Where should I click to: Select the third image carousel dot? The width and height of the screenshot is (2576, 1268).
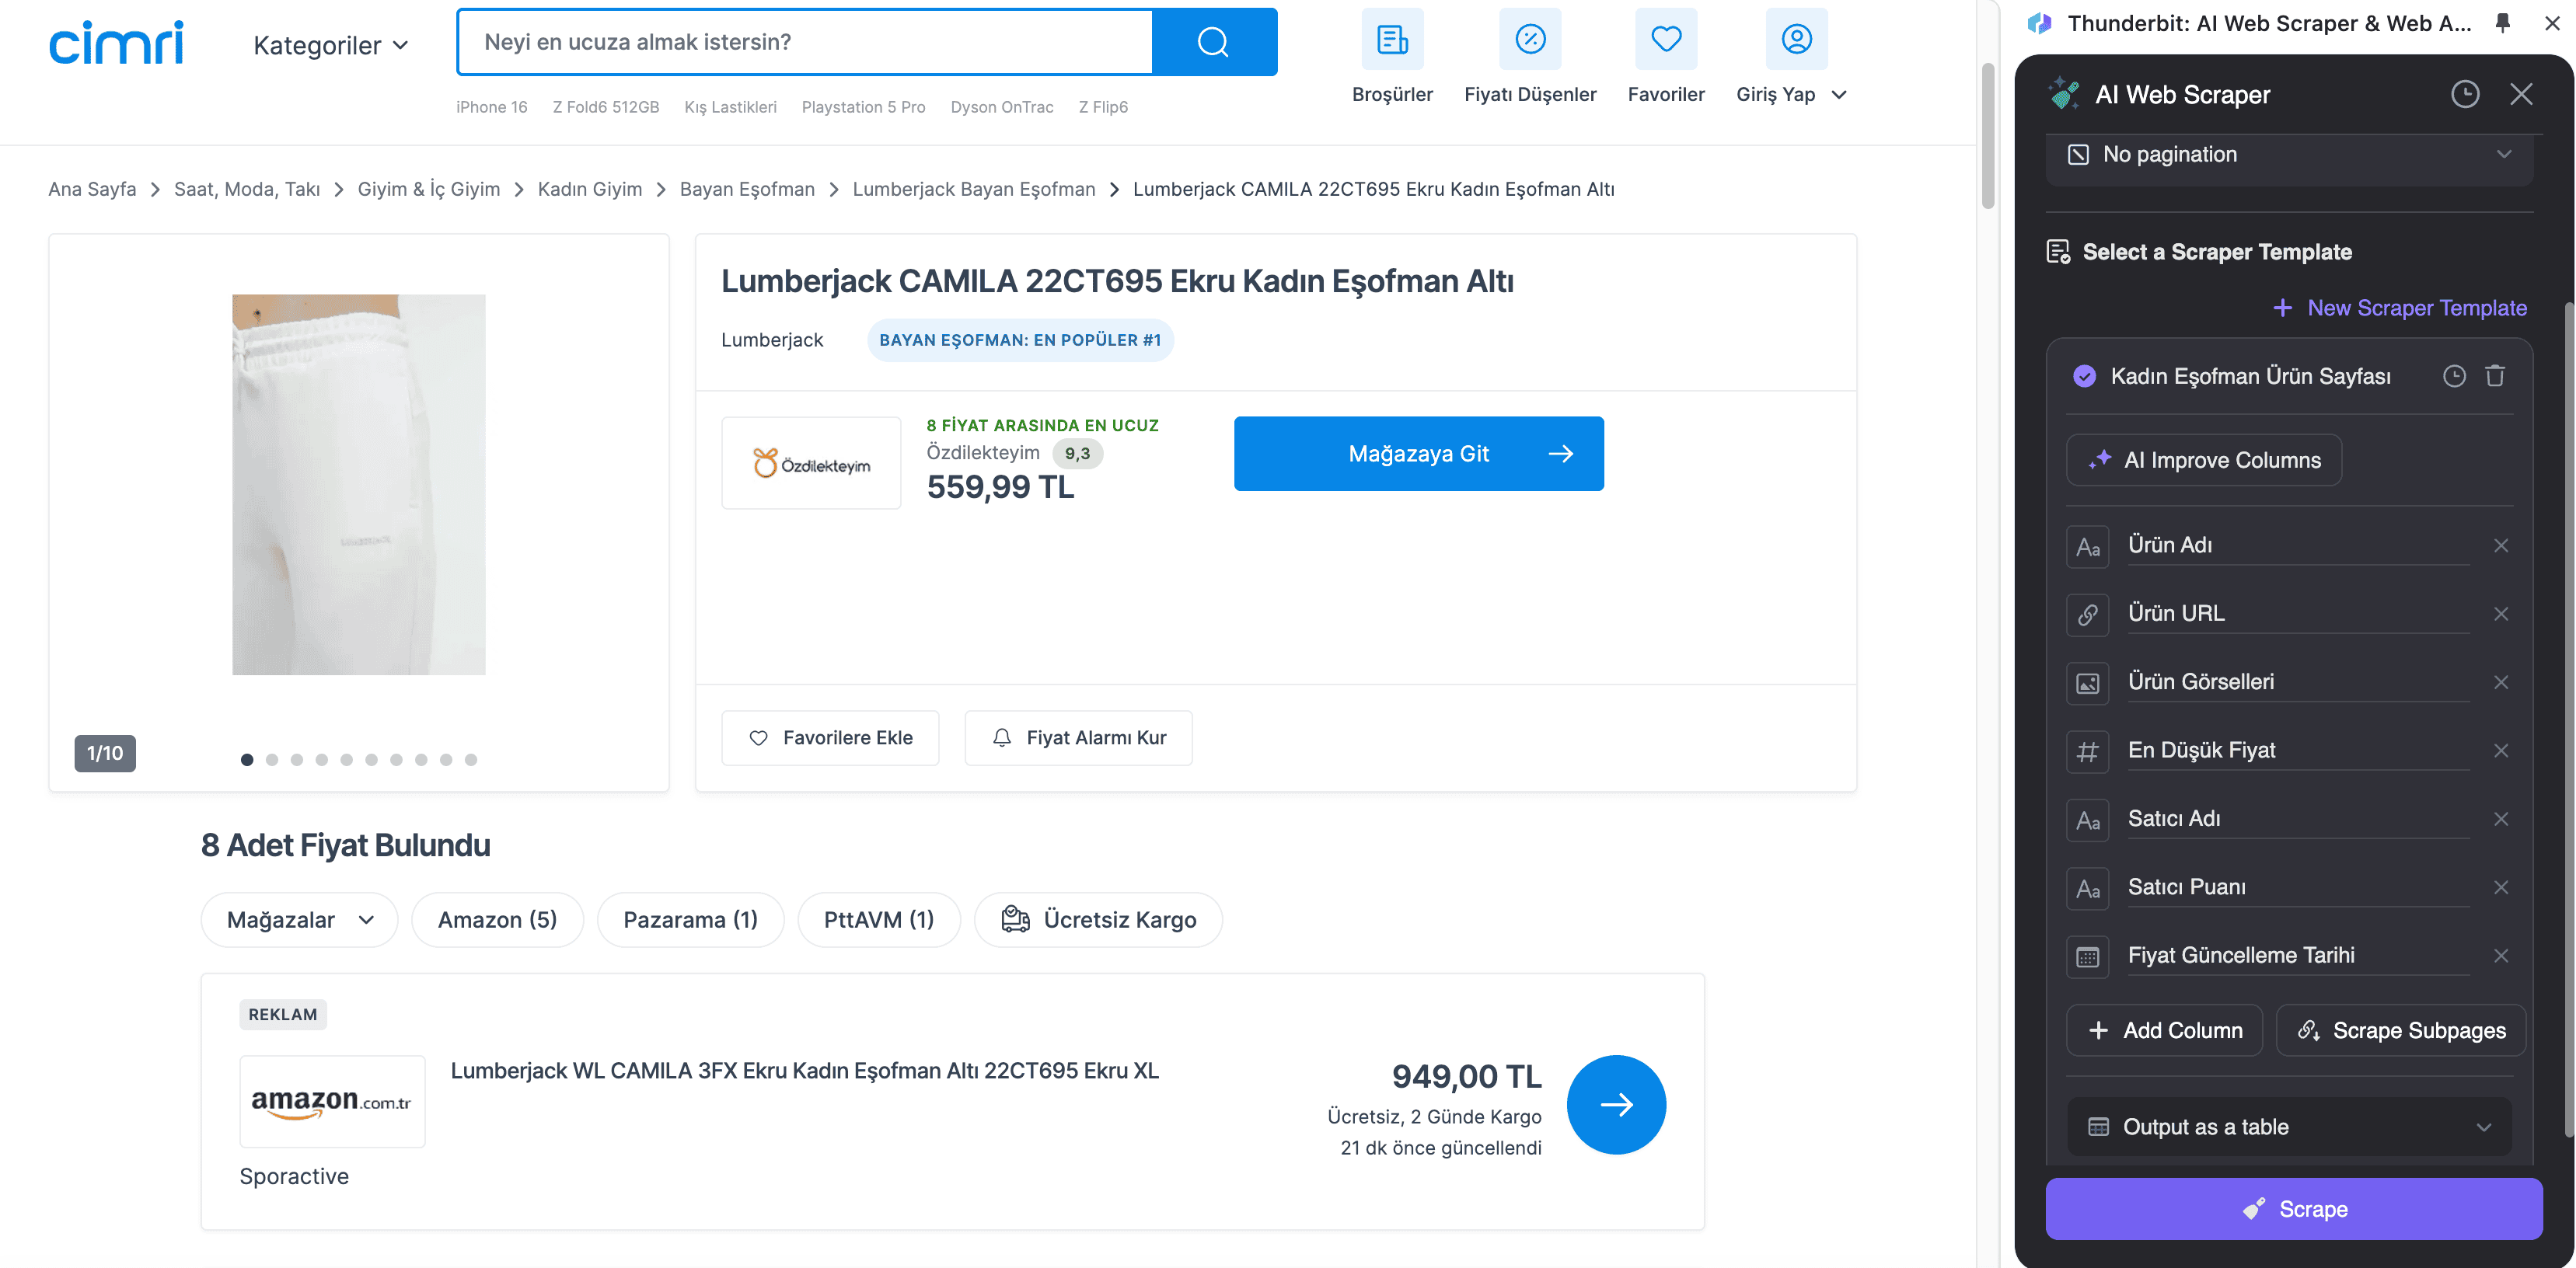click(x=297, y=759)
